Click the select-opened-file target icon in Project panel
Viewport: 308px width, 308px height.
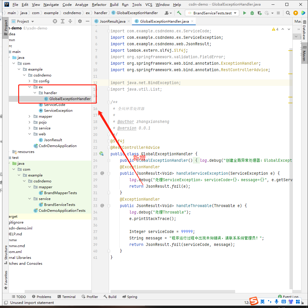pos(55,21)
